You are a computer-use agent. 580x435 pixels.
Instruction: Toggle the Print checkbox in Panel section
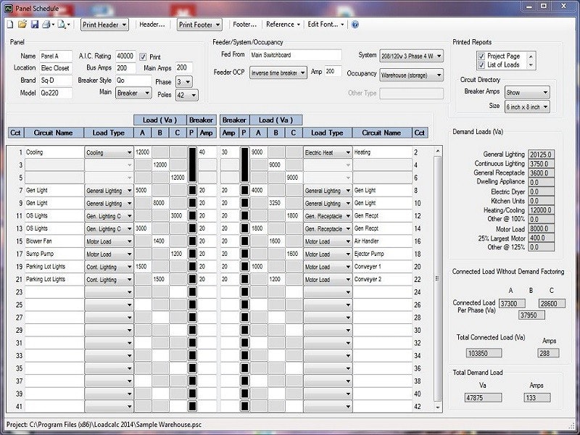click(144, 57)
